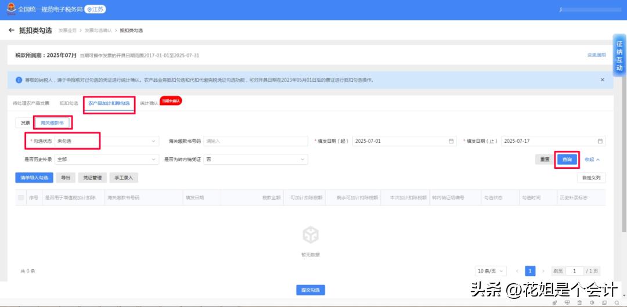Go to previous page arrow
The image size is (627, 307).
517,271
